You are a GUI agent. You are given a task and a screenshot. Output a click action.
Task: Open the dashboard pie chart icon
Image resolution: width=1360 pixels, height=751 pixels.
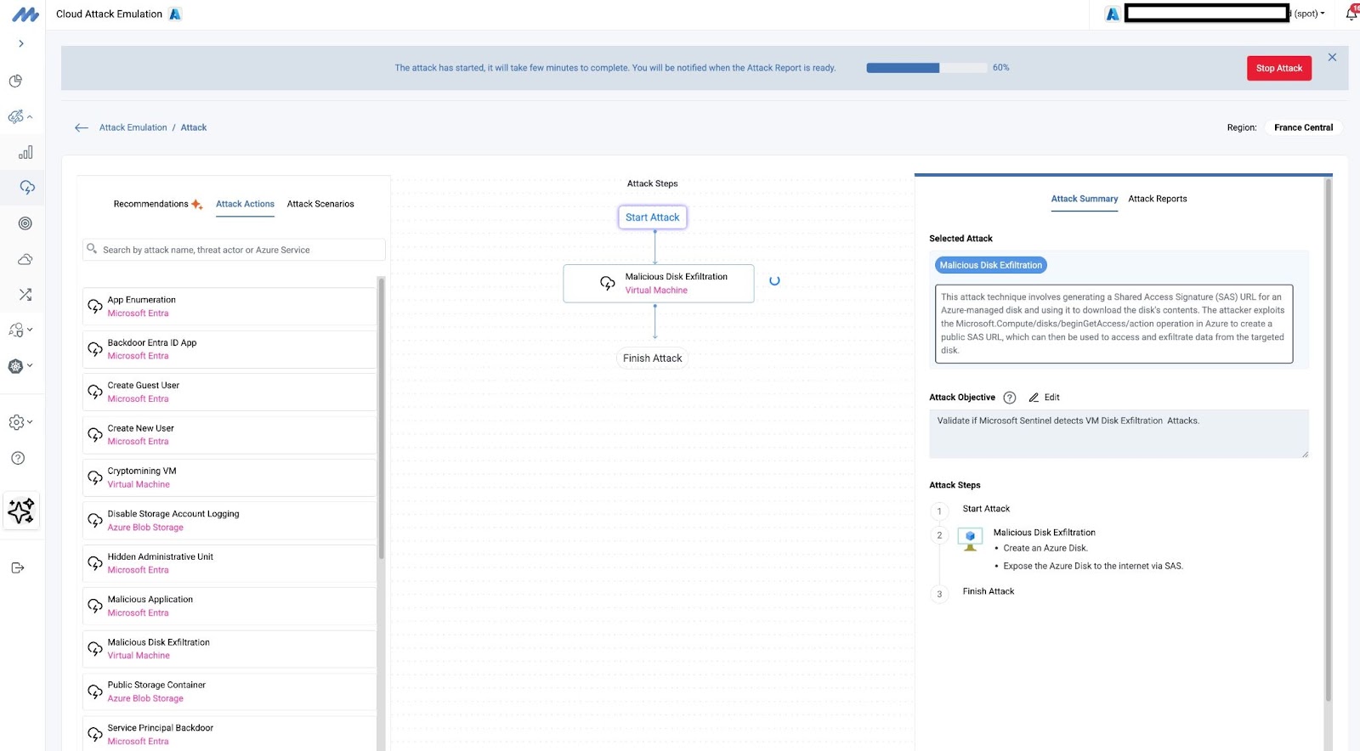[x=15, y=81]
